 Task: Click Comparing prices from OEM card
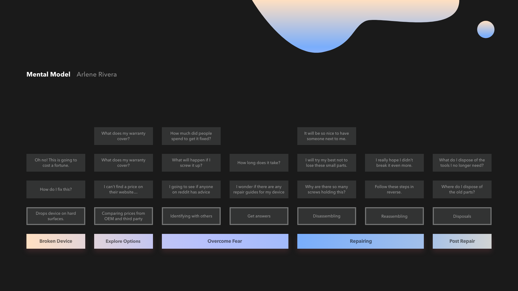coord(123,216)
